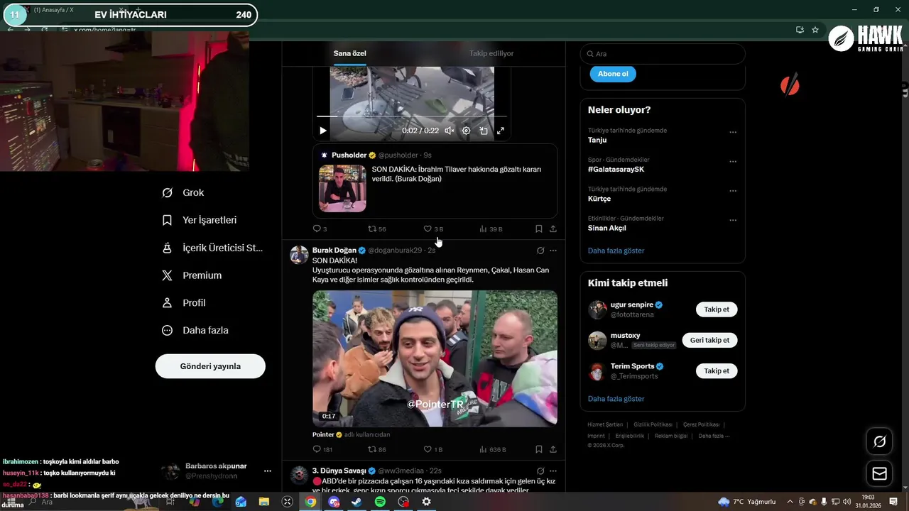Screen dimensions: 909x511
Task: Open Grok from the sidebar
Action: tap(183, 192)
